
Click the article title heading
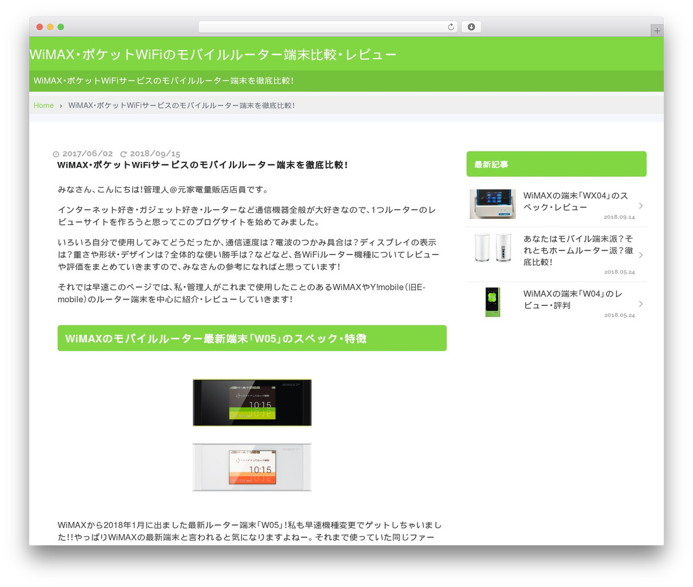pyautogui.click(x=202, y=165)
